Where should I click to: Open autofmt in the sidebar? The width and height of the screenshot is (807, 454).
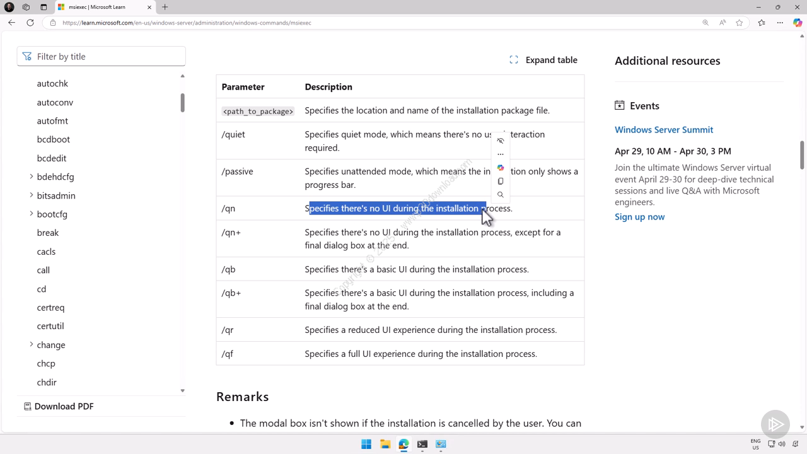(x=52, y=120)
